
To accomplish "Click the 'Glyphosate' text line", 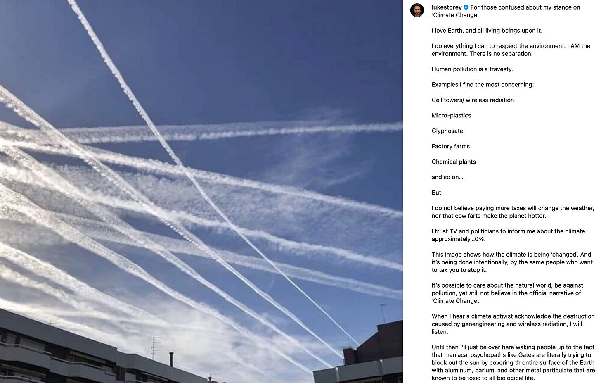I will pyautogui.click(x=447, y=131).
